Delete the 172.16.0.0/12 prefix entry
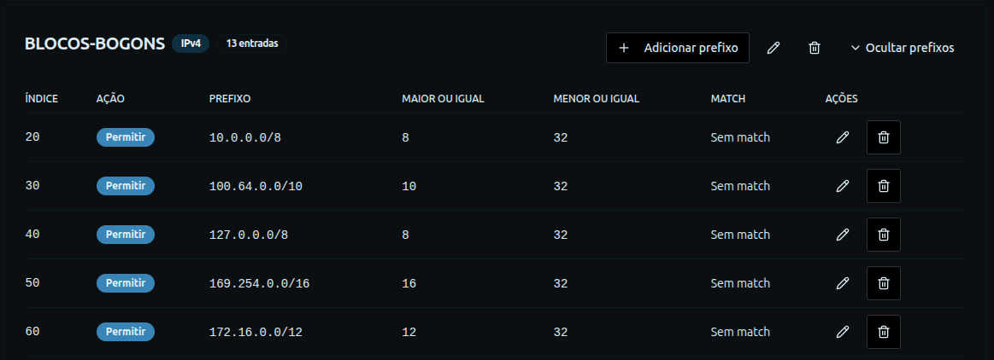994x360 pixels. click(884, 332)
